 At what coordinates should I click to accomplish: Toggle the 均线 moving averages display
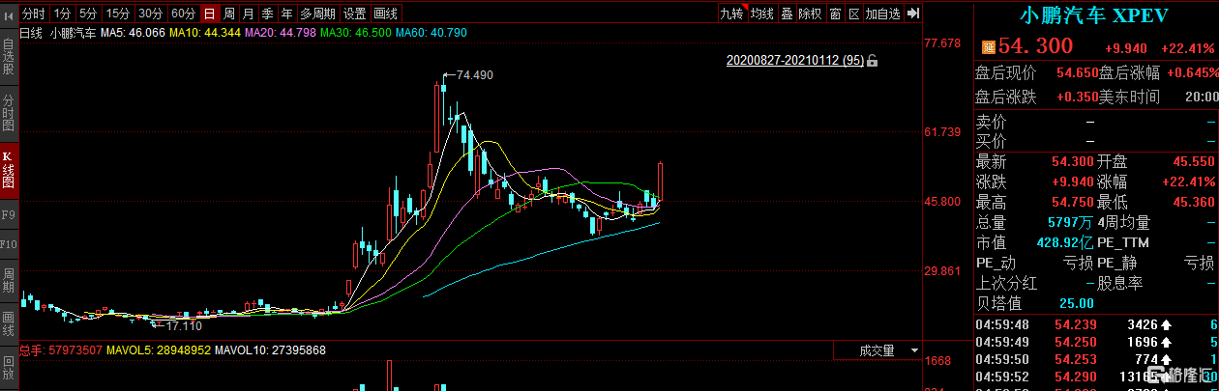(x=762, y=14)
